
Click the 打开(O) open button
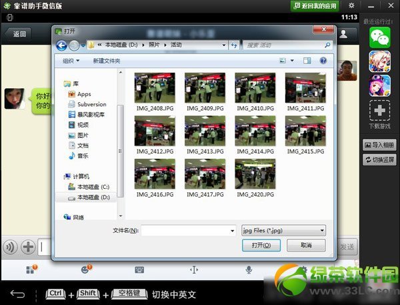[x=261, y=245]
